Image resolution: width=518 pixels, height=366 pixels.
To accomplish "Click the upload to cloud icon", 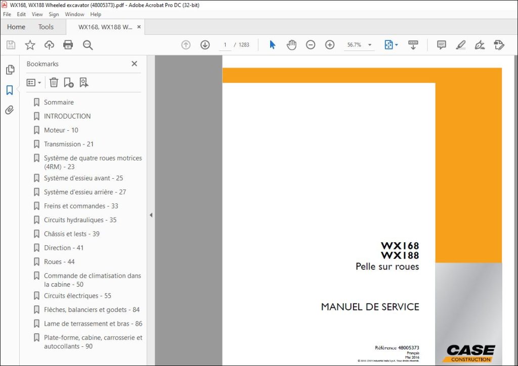I will click(49, 45).
